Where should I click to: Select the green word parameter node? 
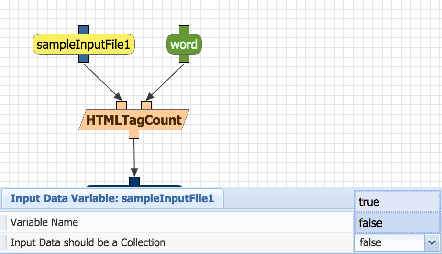pyautogui.click(x=184, y=45)
